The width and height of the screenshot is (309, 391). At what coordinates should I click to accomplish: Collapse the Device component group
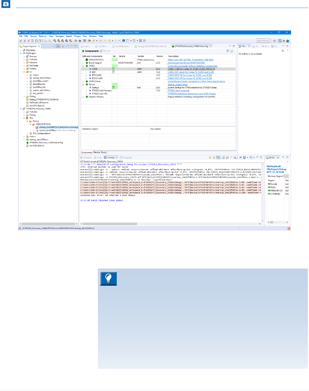[83, 85]
